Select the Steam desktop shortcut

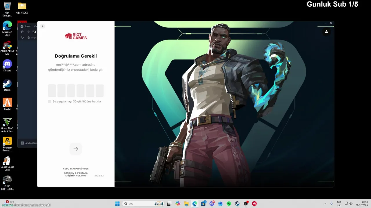click(x=7, y=85)
